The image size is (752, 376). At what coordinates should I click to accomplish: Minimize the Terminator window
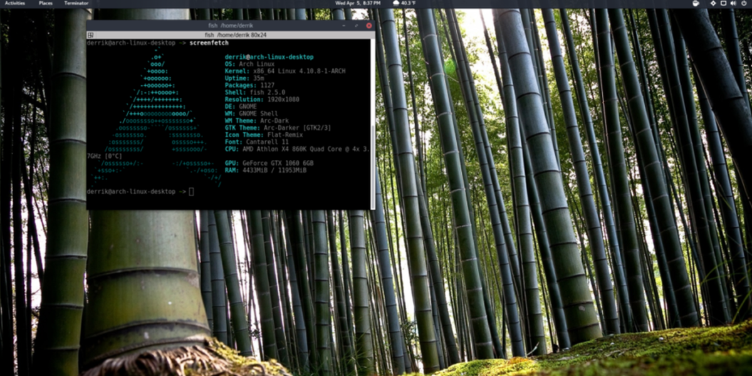(345, 26)
